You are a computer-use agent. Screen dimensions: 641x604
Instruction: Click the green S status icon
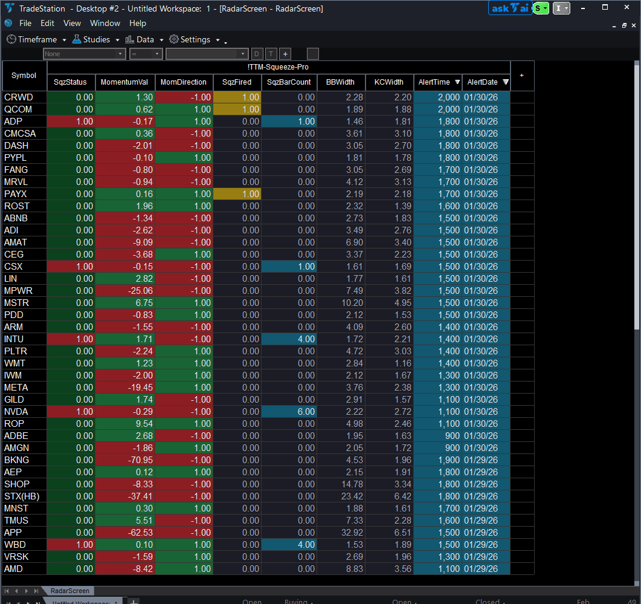coord(539,8)
